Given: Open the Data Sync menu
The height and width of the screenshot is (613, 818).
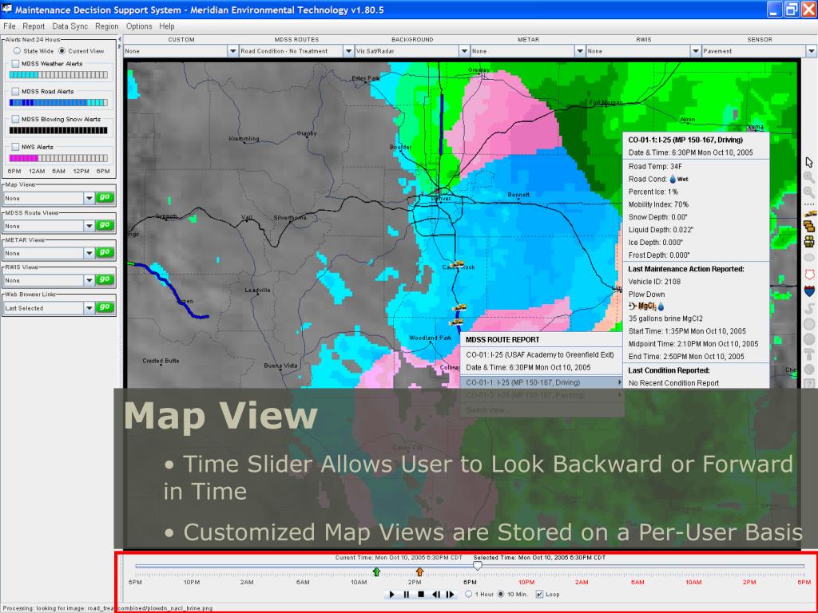Looking at the screenshot, I should 70,26.
